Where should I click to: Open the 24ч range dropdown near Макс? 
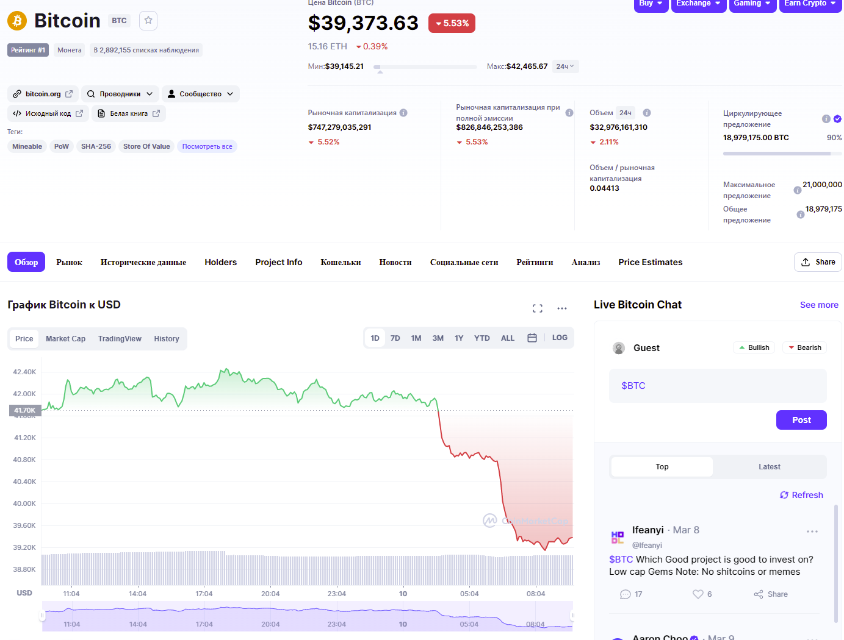(565, 66)
